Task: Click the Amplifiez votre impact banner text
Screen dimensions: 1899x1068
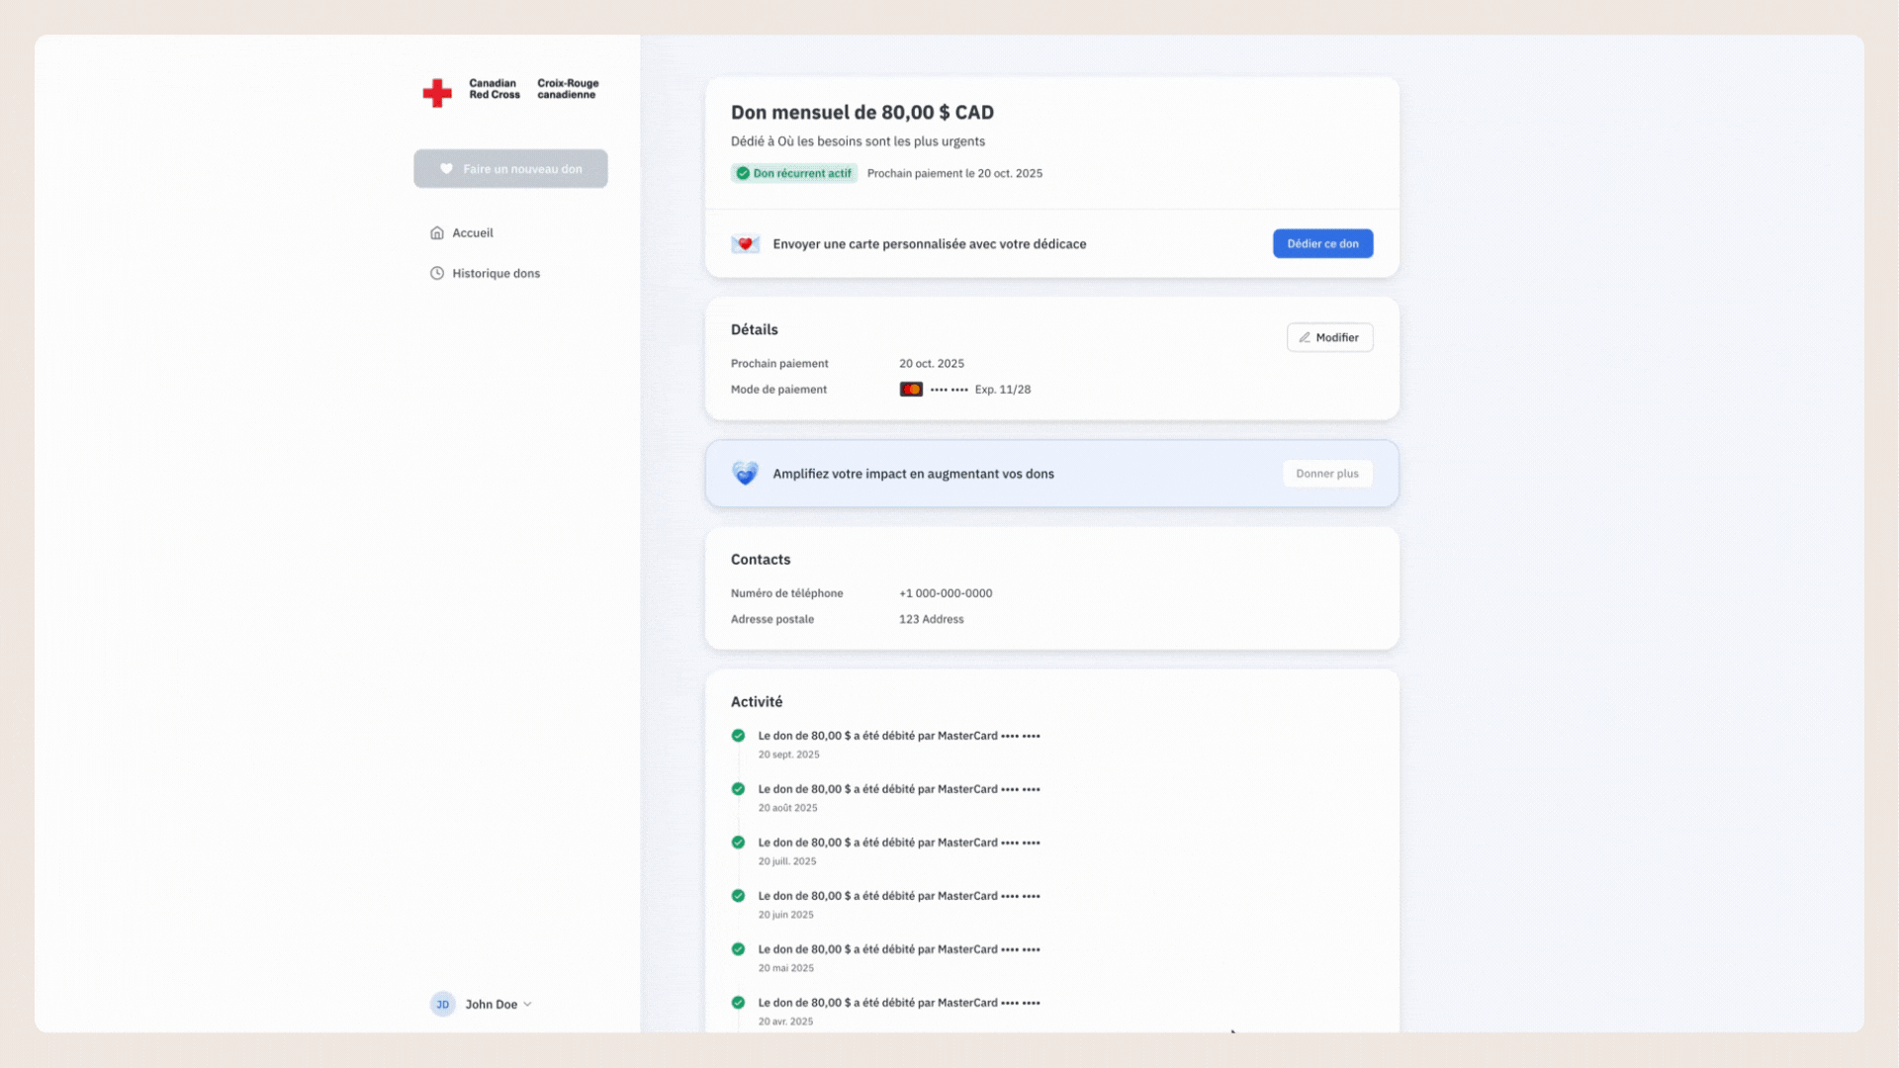Action: coord(913,474)
